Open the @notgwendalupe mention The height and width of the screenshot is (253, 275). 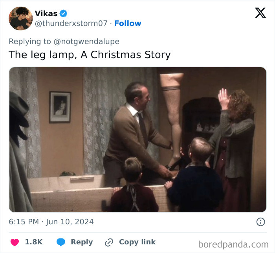click(86, 41)
